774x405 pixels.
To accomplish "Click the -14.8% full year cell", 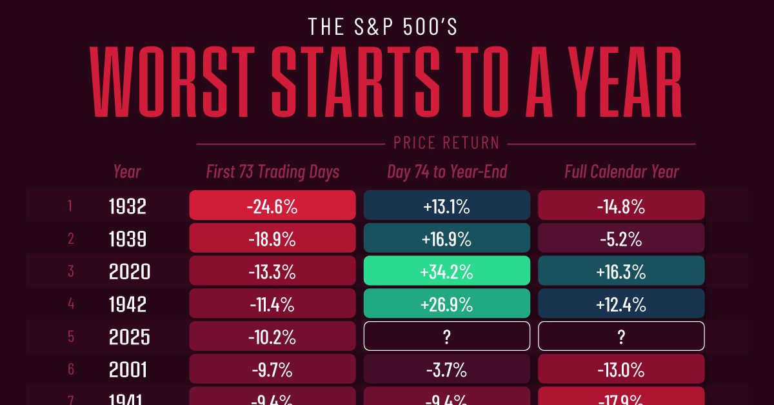I will [621, 206].
